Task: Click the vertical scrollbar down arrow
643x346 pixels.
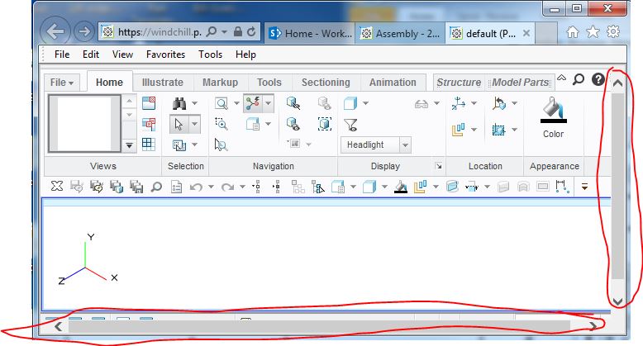Action: click(617, 301)
